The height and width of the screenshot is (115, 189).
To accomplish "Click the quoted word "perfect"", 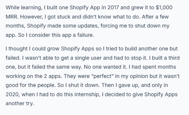I will pos(102,76).
